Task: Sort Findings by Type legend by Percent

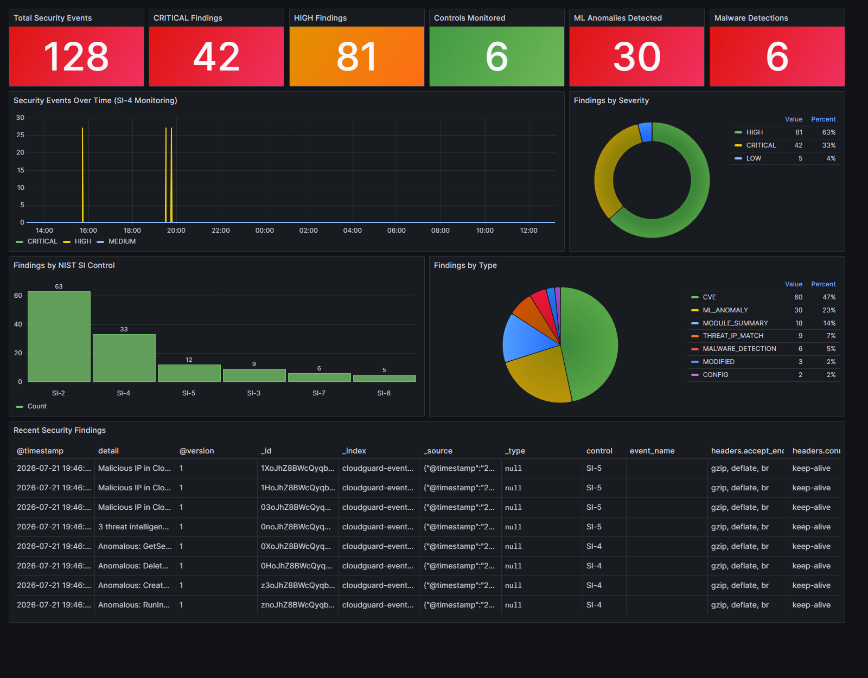Action: point(823,284)
